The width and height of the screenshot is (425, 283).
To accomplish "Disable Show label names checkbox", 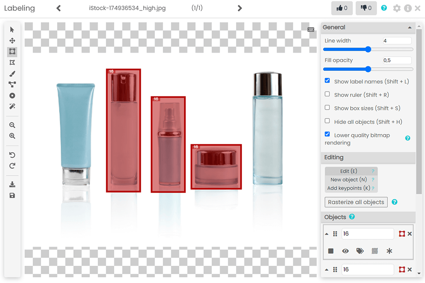I will click(327, 81).
